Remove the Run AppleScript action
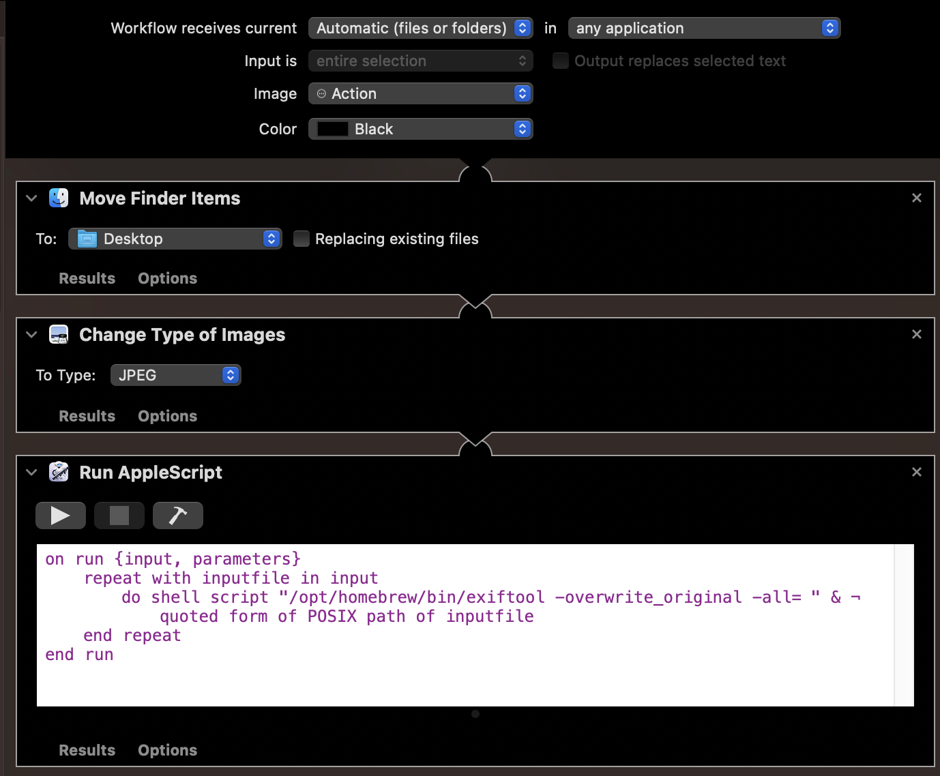The width and height of the screenshot is (940, 776). coord(916,472)
